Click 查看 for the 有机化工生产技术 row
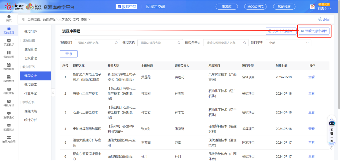 pyautogui.click(x=312, y=94)
